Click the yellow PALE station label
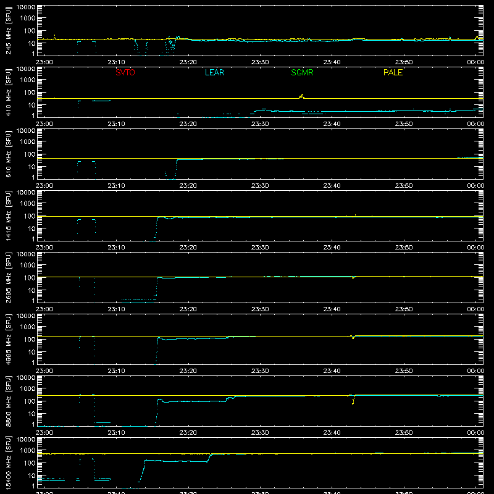The image size is (494, 494). click(393, 72)
